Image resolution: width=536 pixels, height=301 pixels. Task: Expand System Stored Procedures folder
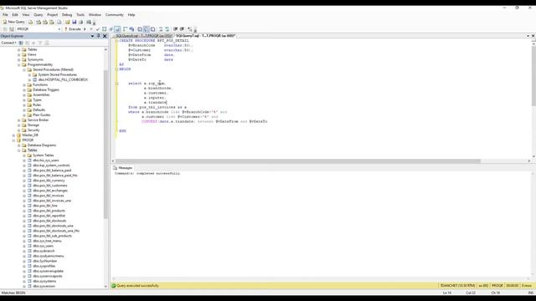29,74
